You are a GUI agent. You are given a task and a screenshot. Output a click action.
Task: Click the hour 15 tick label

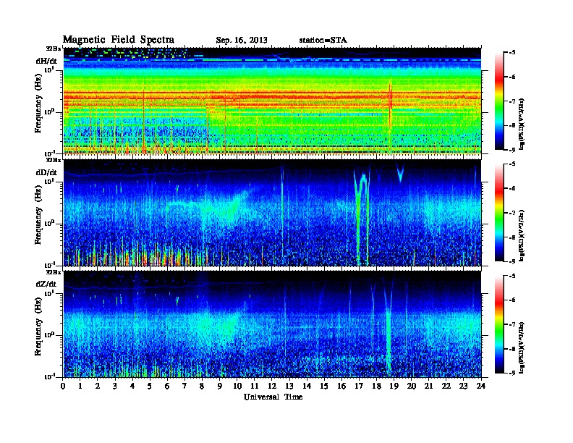click(324, 387)
